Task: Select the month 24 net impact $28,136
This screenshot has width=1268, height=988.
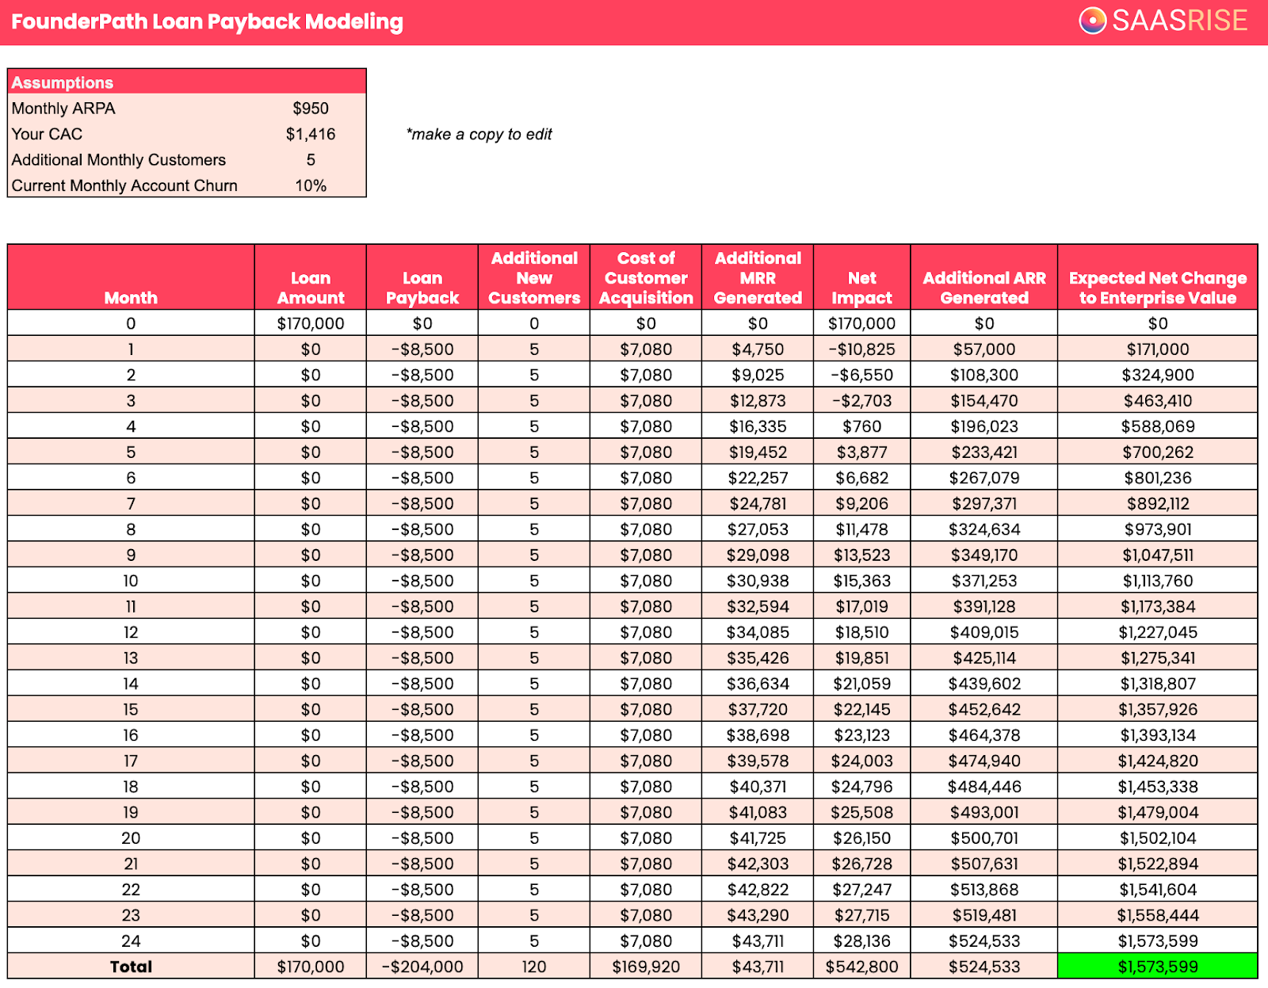Action: (x=862, y=941)
